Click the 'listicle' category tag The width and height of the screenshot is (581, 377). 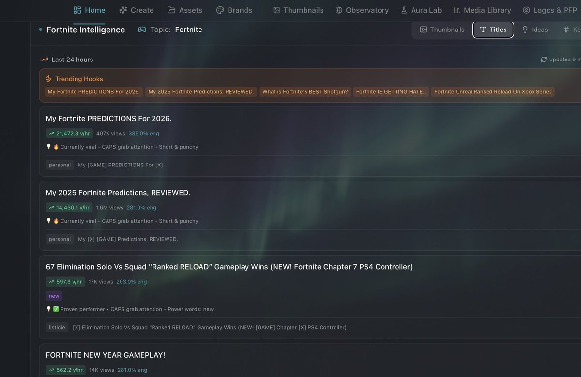point(57,327)
